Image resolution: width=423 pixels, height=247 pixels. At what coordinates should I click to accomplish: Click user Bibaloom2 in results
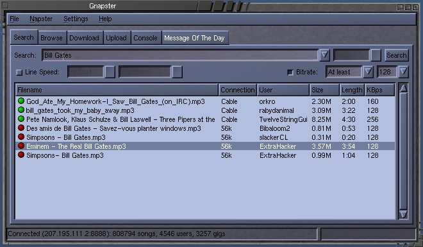pos(274,128)
